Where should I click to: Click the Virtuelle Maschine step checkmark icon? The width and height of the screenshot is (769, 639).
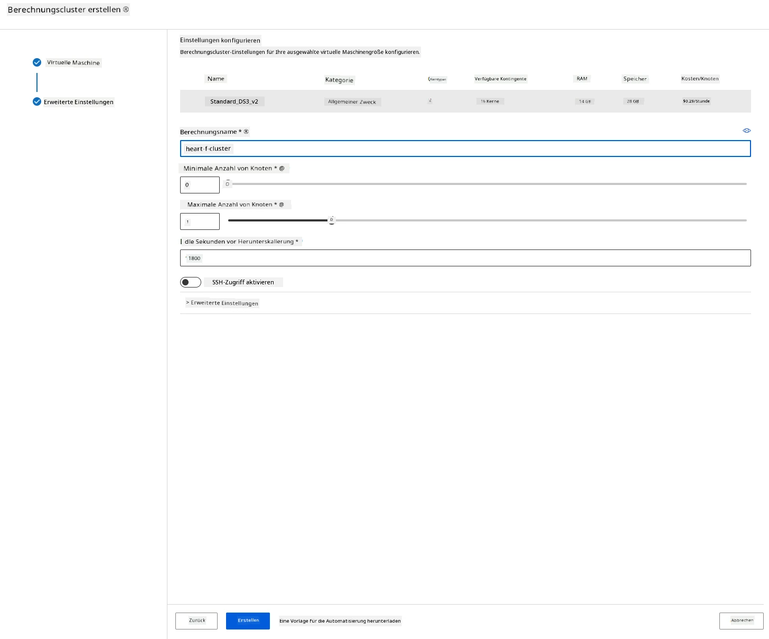pos(37,62)
